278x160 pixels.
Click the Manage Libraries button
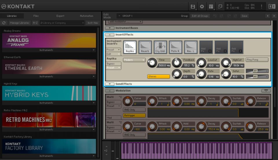tap(19, 23)
